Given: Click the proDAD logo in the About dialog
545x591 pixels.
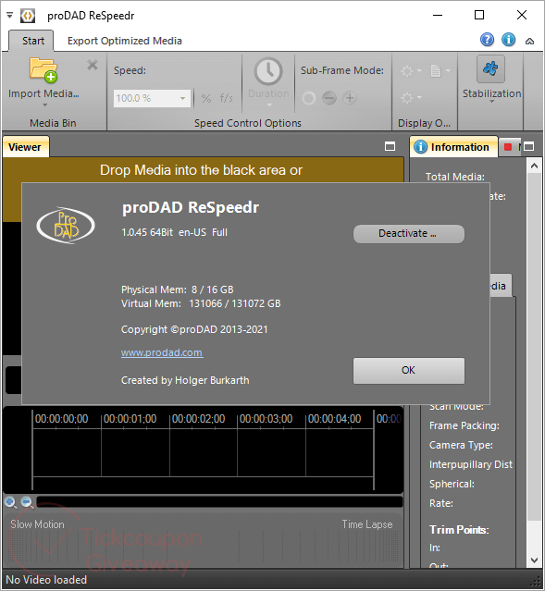Looking at the screenshot, I should (x=66, y=225).
